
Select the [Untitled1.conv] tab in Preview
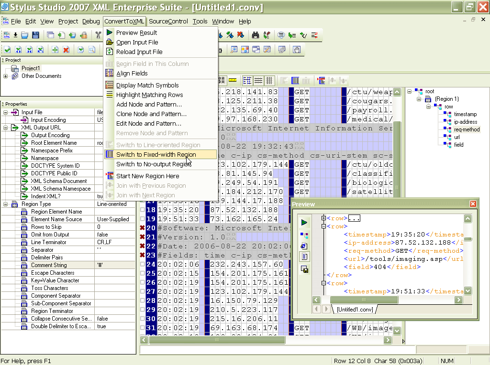click(x=355, y=310)
